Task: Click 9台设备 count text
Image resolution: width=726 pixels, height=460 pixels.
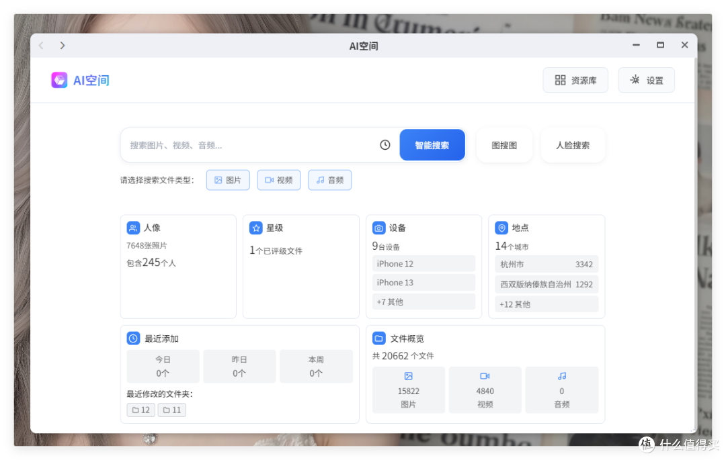Action: pos(386,246)
